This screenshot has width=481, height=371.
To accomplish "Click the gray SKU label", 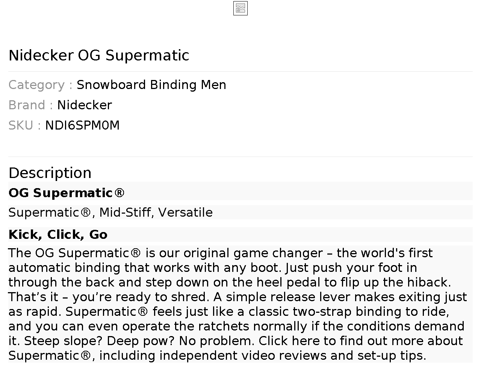I will click(21, 125).
